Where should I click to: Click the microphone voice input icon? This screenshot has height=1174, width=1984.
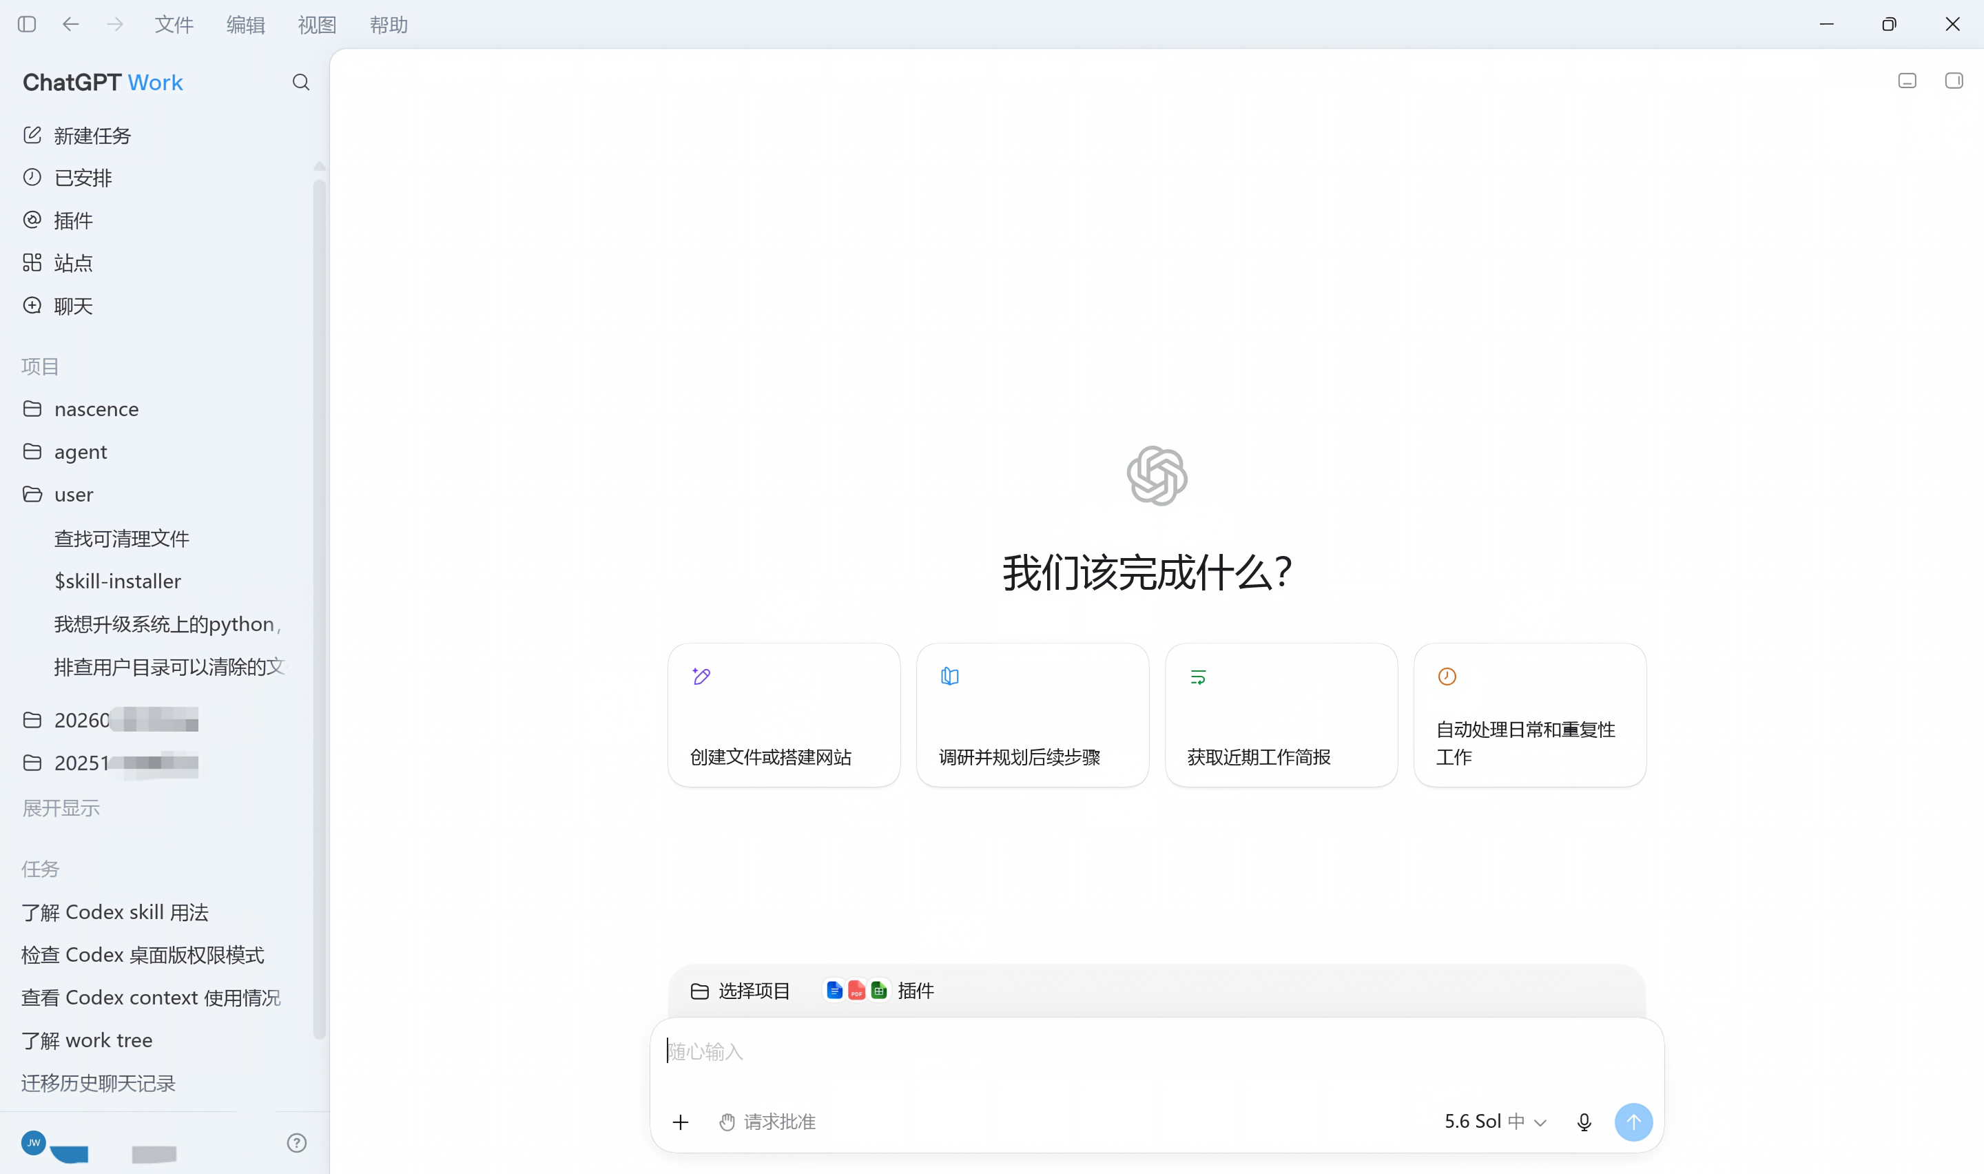click(x=1584, y=1122)
